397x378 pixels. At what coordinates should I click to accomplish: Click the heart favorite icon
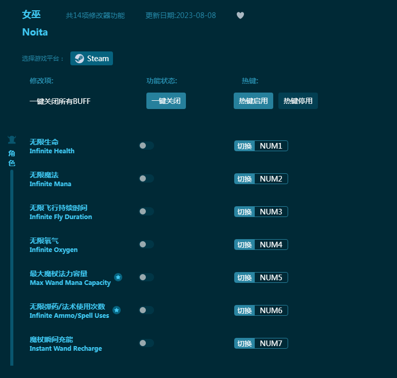point(240,15)
